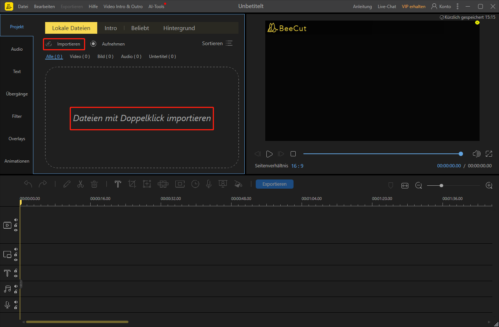Mute the music track speaker toggle
499x327 pixels.
point(16,286)
